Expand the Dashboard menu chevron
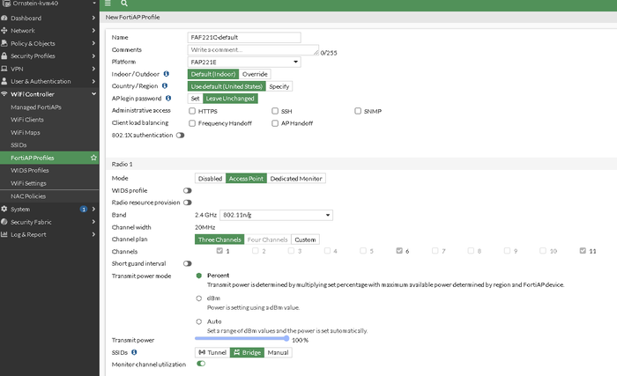Viewport: 617px width, 376px height. (93, 18)
